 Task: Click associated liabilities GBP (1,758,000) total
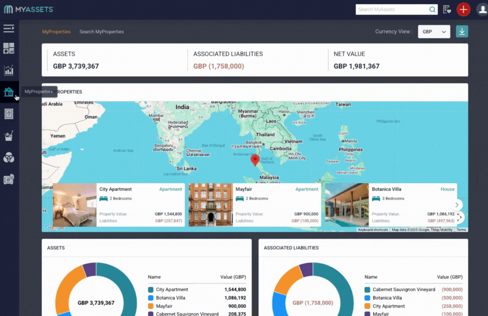pyautogui.click(x=218, y=66)
